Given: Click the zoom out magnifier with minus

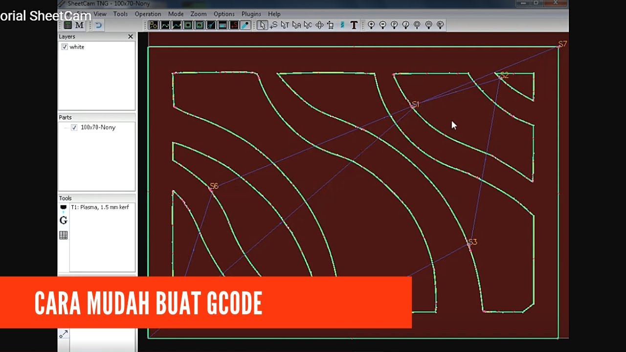Looking at the screenshot, I should [383, 25].
